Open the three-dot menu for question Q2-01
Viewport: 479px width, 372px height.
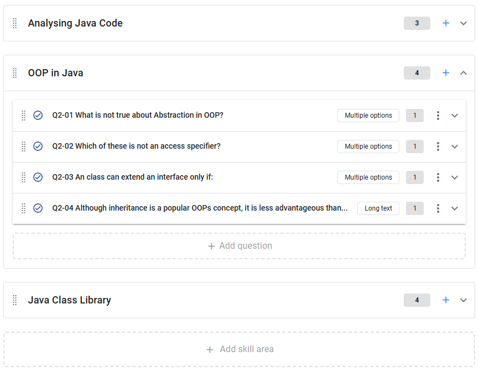[x=438, y=116]
